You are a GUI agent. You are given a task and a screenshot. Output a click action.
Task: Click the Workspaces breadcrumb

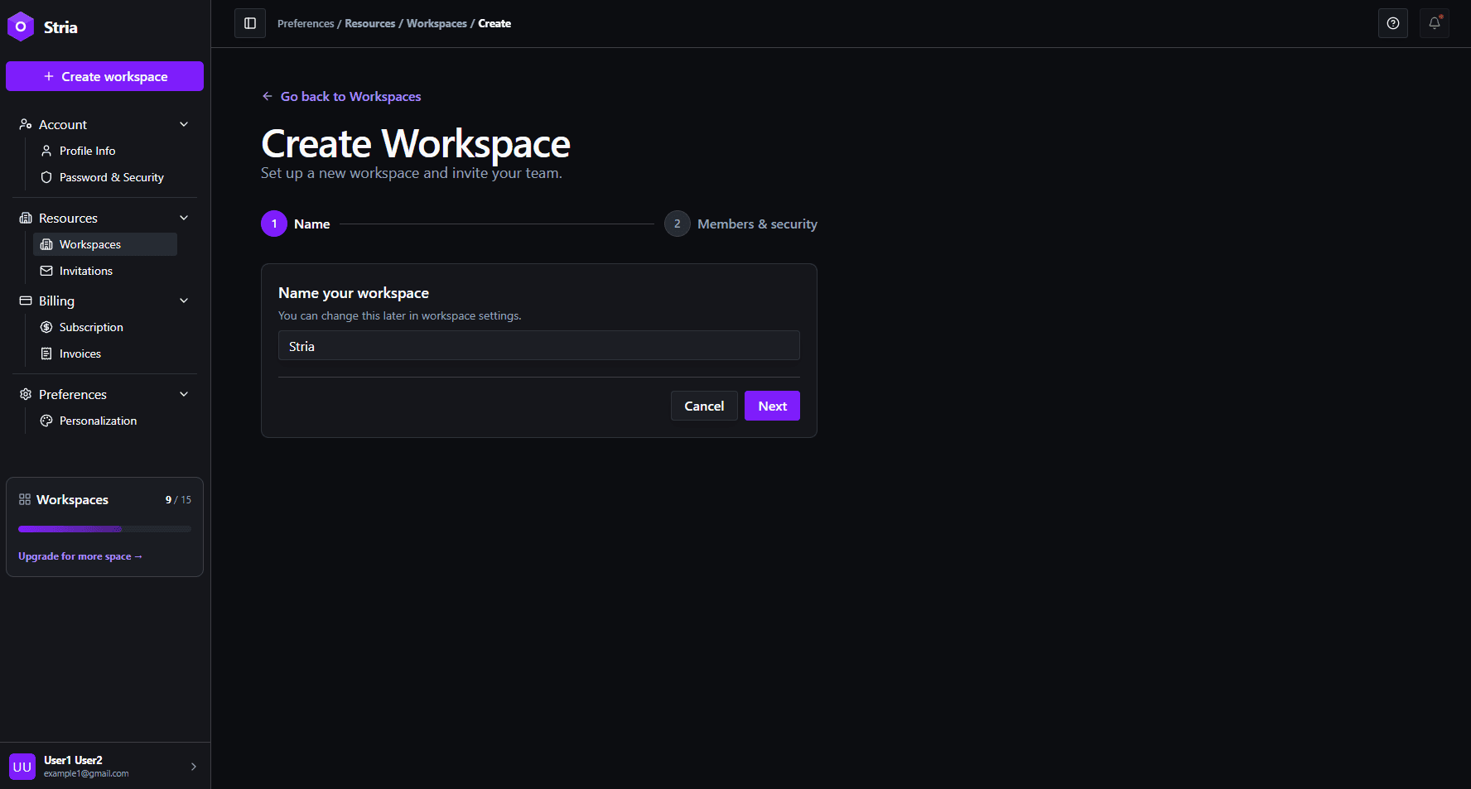(x=436, y=23)
